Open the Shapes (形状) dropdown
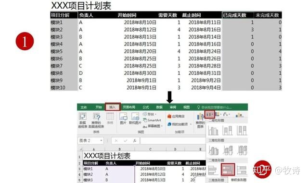308x183 pixels. pos(150,114)
